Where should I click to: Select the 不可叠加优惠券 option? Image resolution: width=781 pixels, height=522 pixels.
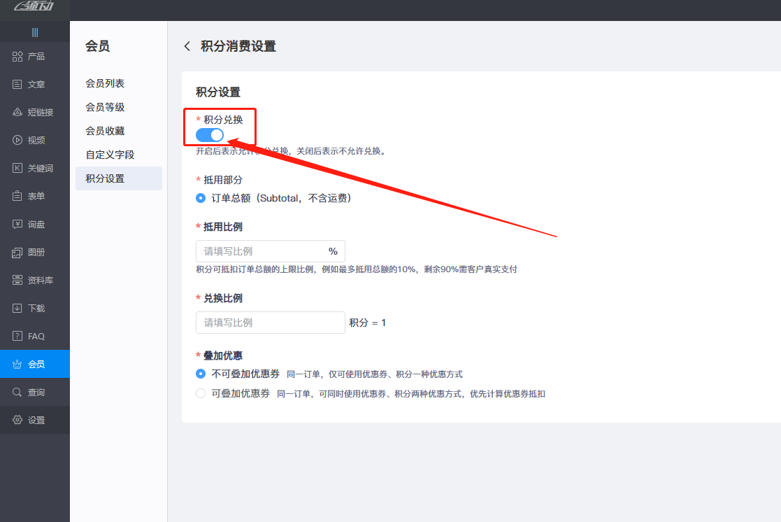[201, 374]
